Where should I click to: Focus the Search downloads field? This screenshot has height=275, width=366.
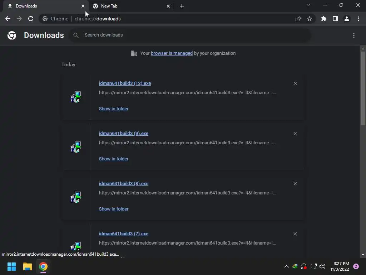click(190, 35)
